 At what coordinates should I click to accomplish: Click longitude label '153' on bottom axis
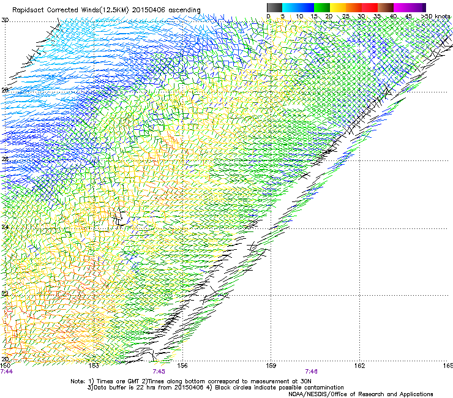click(94, 366)
